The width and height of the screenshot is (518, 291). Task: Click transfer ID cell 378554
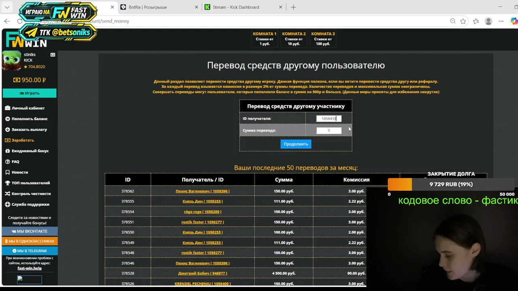(x=127, y=212)
